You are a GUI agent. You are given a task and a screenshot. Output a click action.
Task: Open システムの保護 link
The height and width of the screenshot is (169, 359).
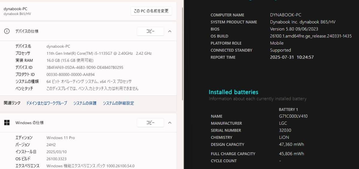tap(85, 103)
